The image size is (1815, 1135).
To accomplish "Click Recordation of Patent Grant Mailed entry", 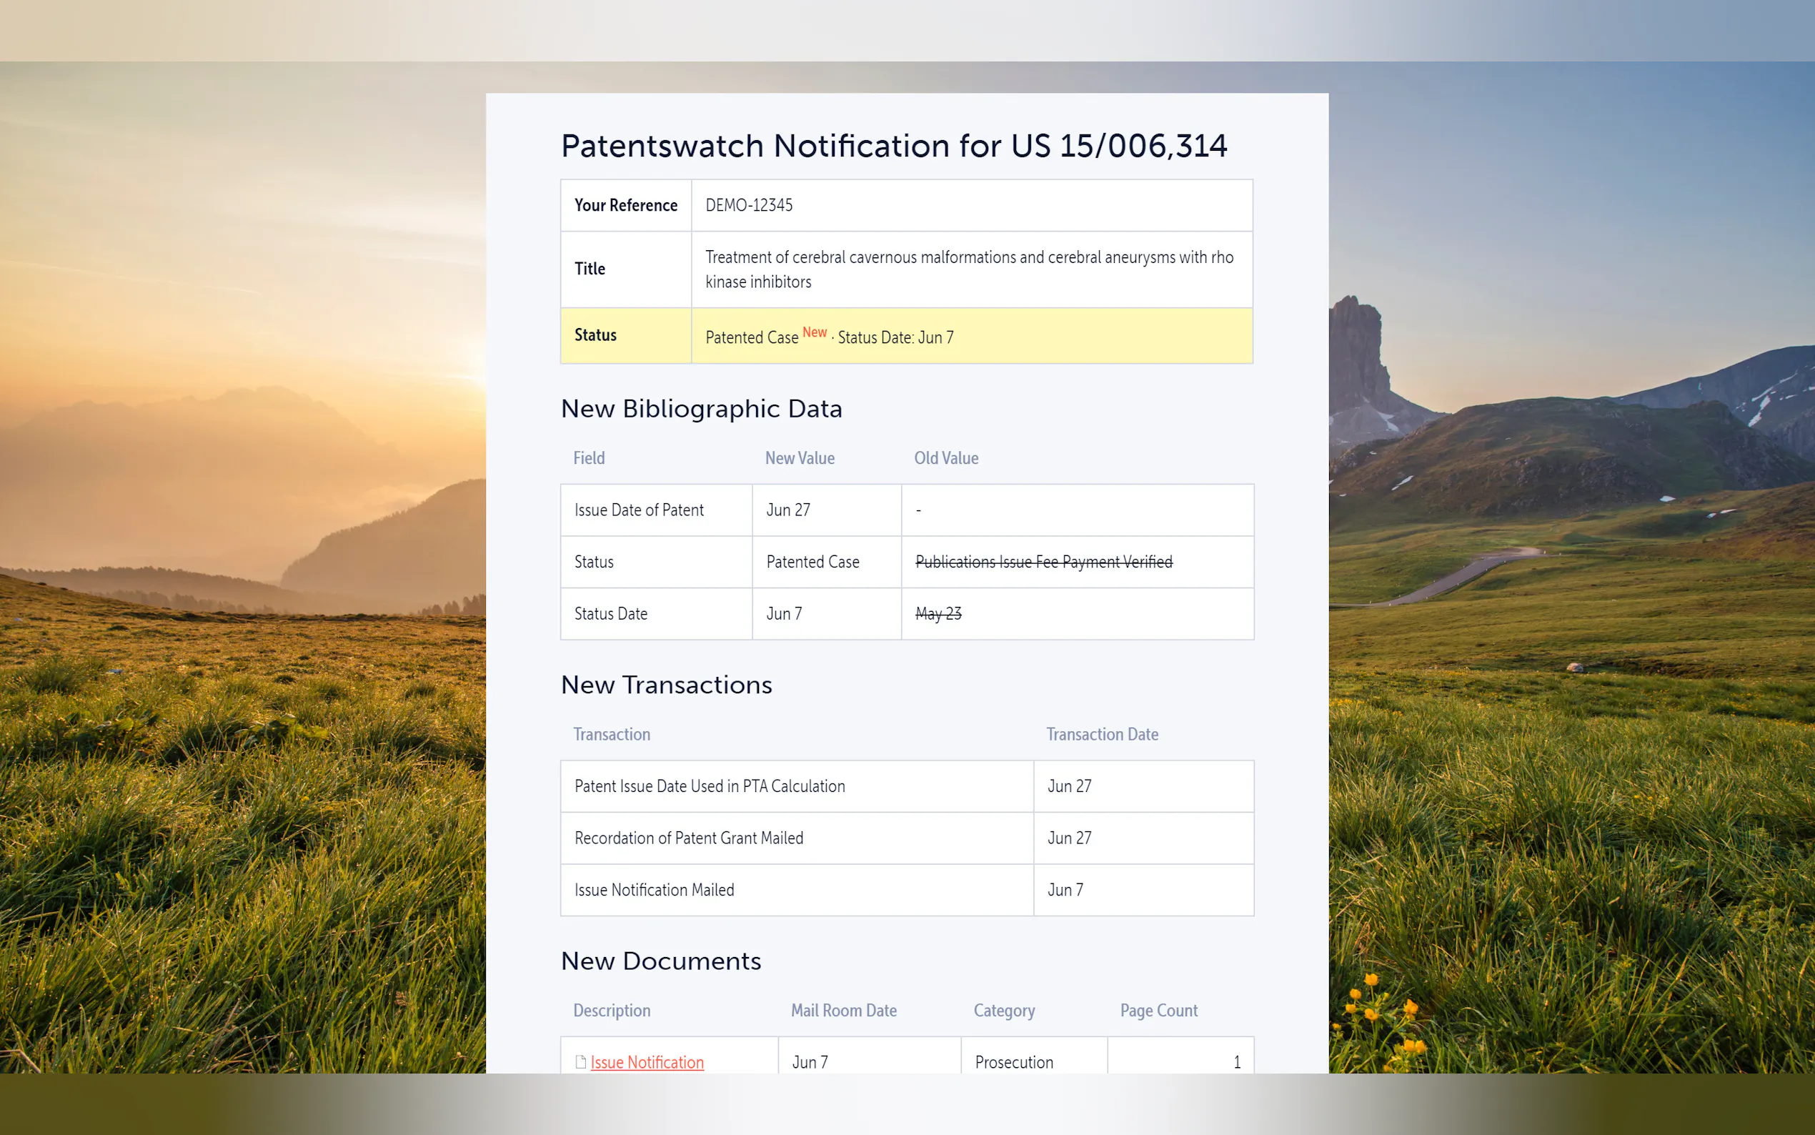I will pos(688,838).
